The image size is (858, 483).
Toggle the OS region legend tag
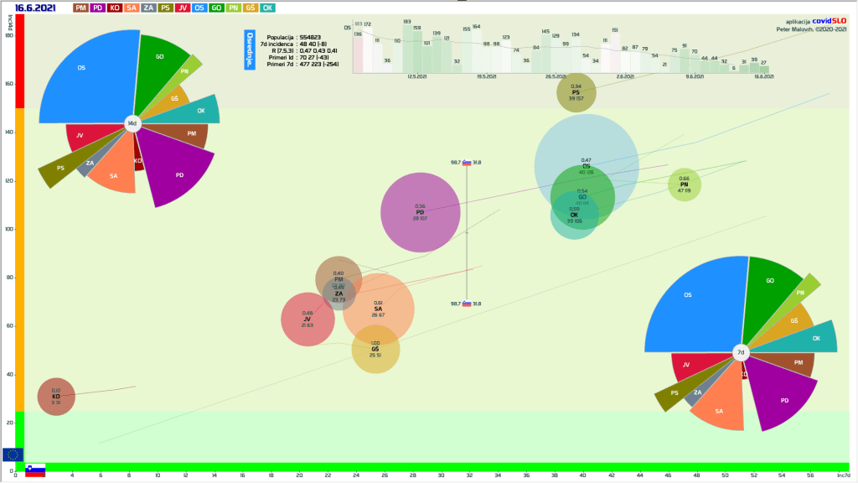[200, 8]
